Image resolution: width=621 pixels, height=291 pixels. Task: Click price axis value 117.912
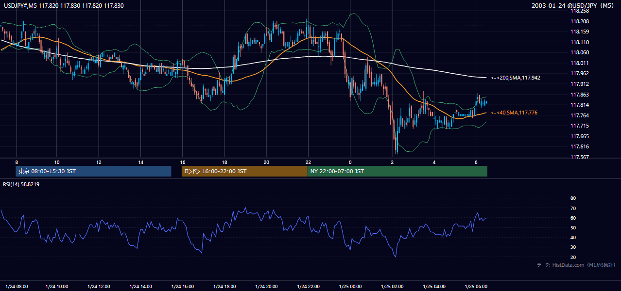579,84
